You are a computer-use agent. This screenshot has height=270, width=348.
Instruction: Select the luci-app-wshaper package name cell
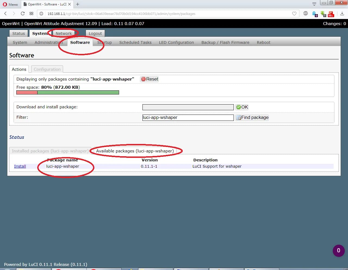pyautogui.click(x=63, y=166)
